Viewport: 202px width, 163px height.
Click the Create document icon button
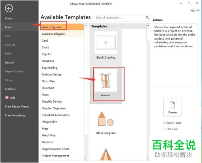tap(172, 108)
